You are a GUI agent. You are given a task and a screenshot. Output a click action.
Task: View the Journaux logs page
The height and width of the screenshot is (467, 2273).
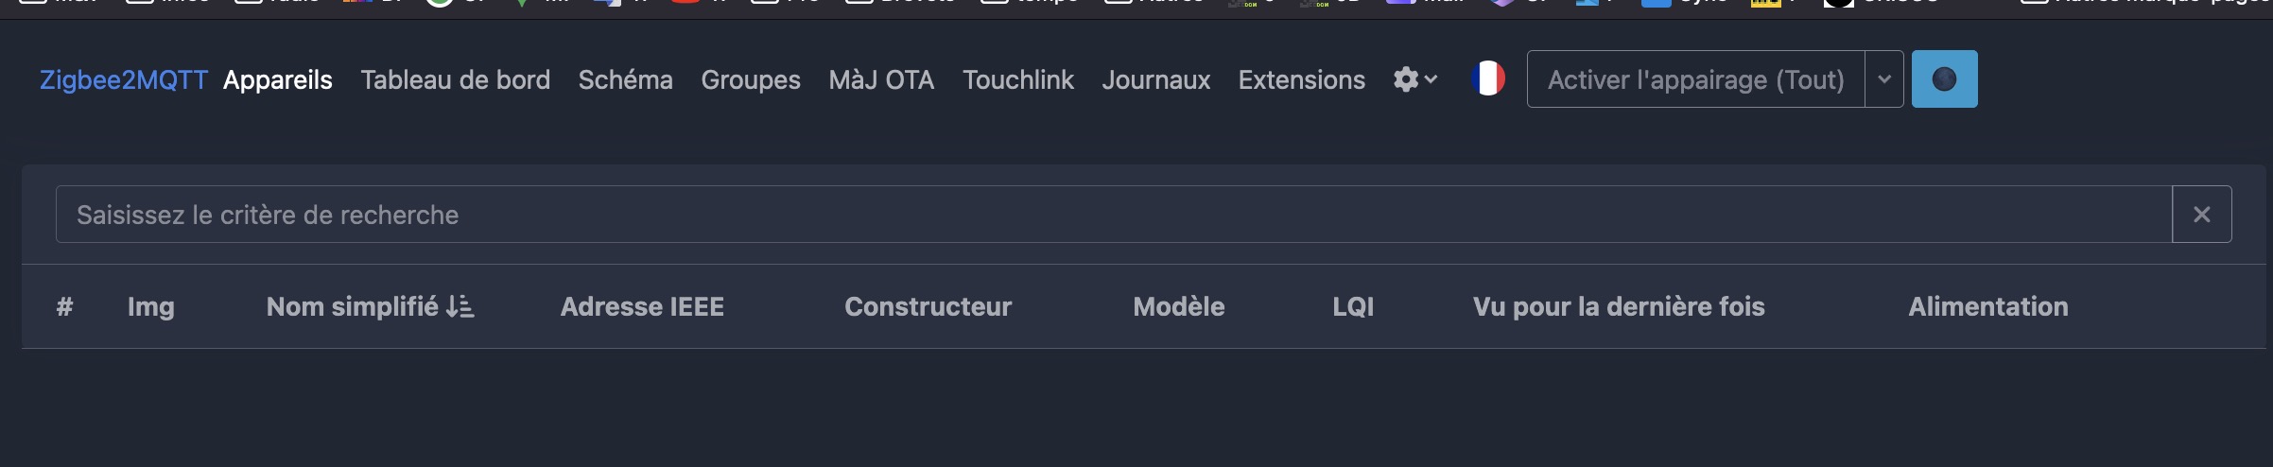pos(1155,79)
